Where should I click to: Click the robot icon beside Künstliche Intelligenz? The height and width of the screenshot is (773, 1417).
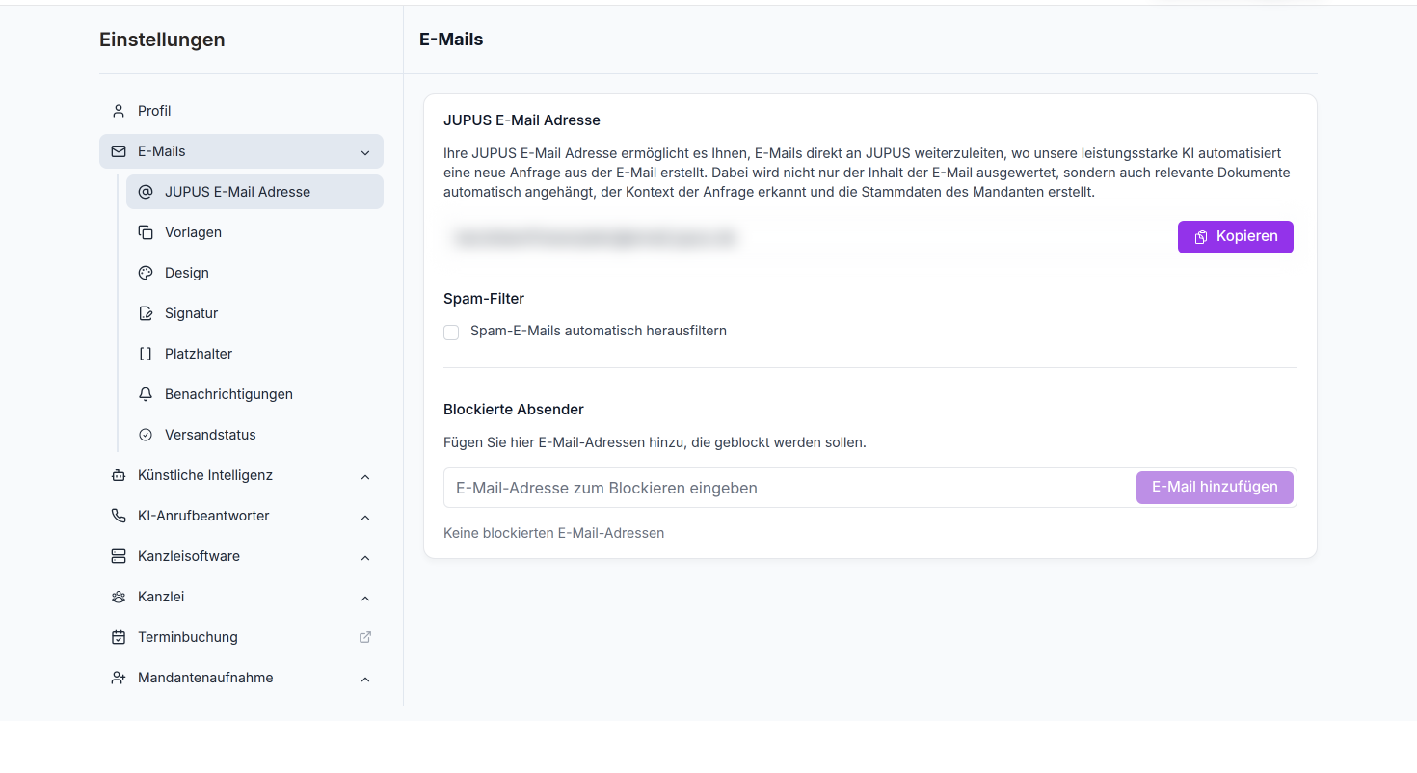coord(119,475)
